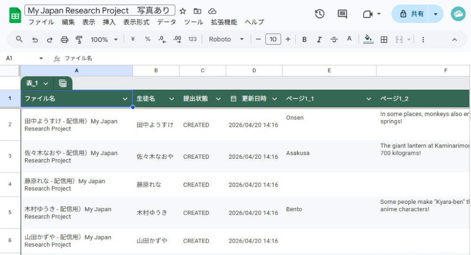The width and height of the screenshot is (471, 255).
Task: Open the データ menu
Action: (167, 22)
